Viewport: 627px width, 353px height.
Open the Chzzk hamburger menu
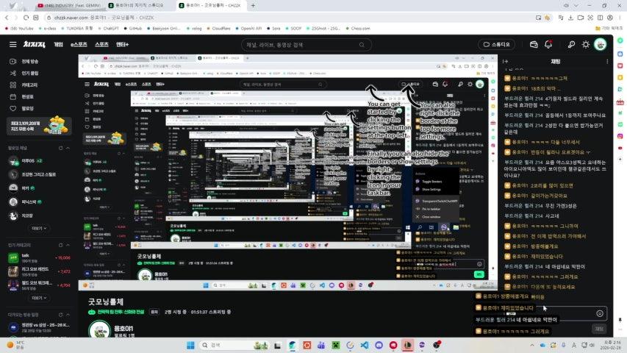click(x=12, y=44)
